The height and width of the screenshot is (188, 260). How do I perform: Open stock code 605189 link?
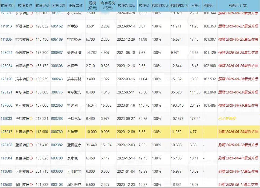57,39
